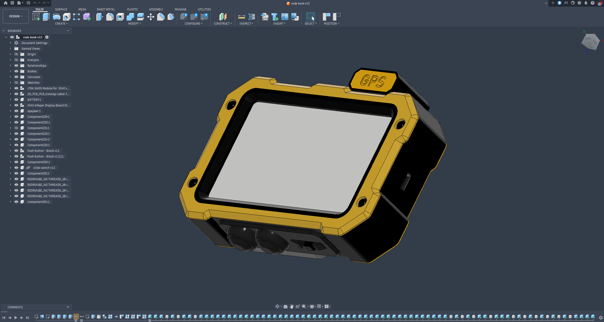604x322 pixels.
Task: Click the Look At navigation icon
Action: tap(286, 306)
